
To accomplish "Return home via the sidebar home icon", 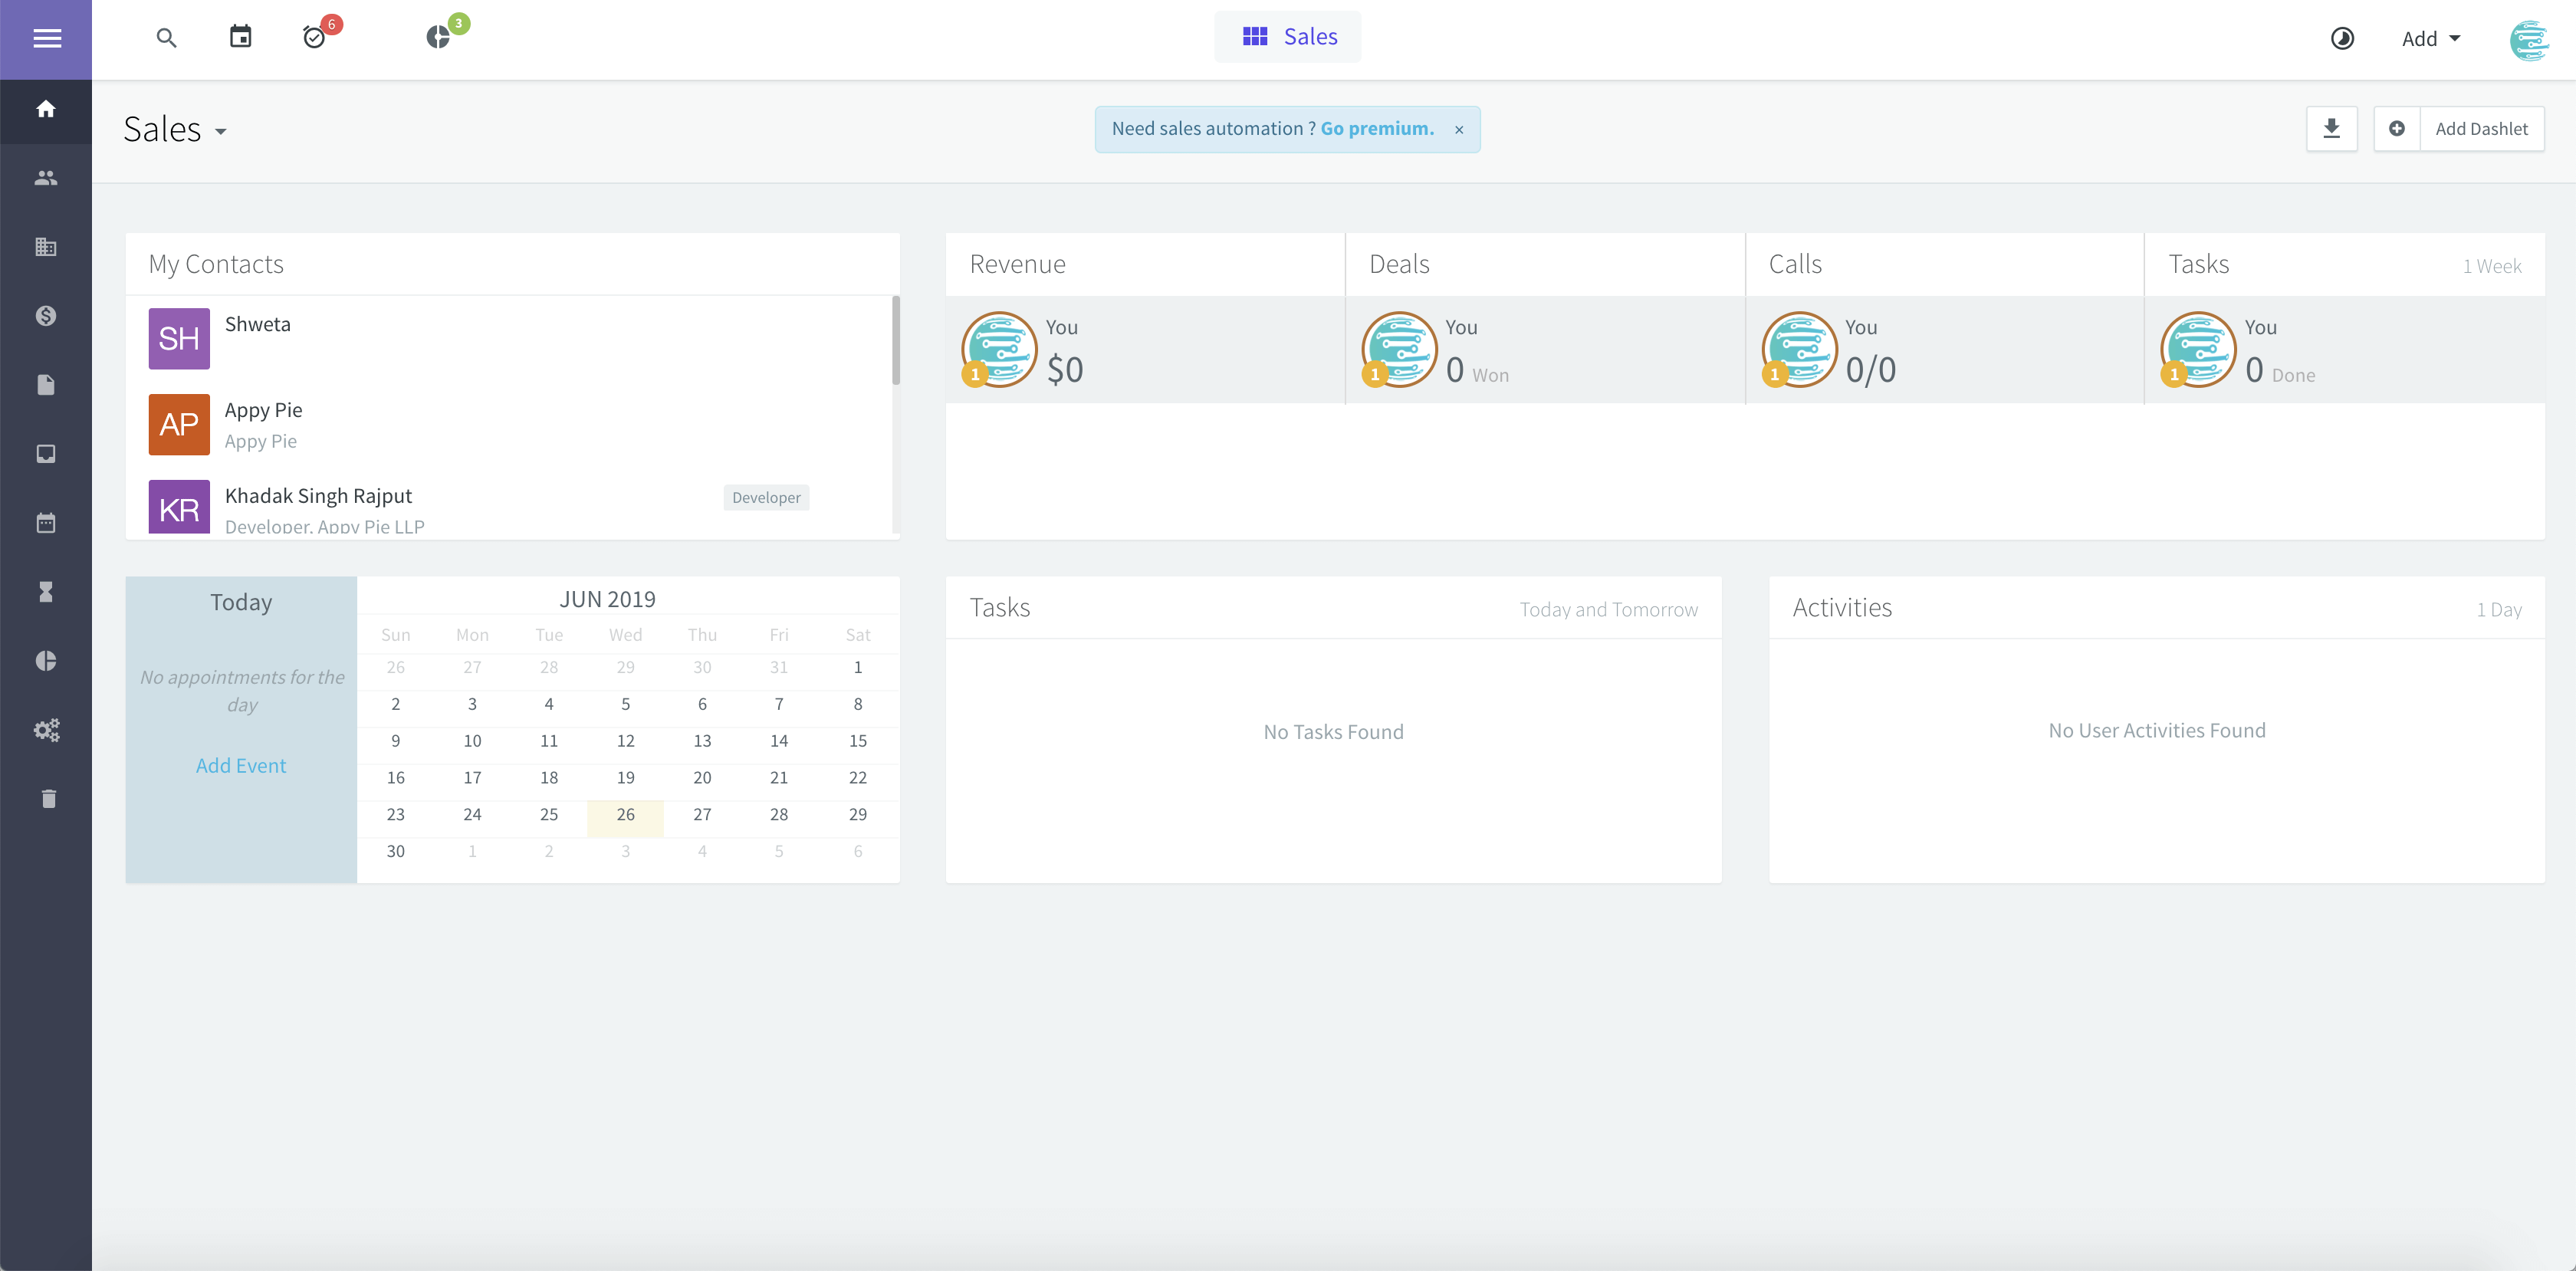I will (x=45, y=110).
